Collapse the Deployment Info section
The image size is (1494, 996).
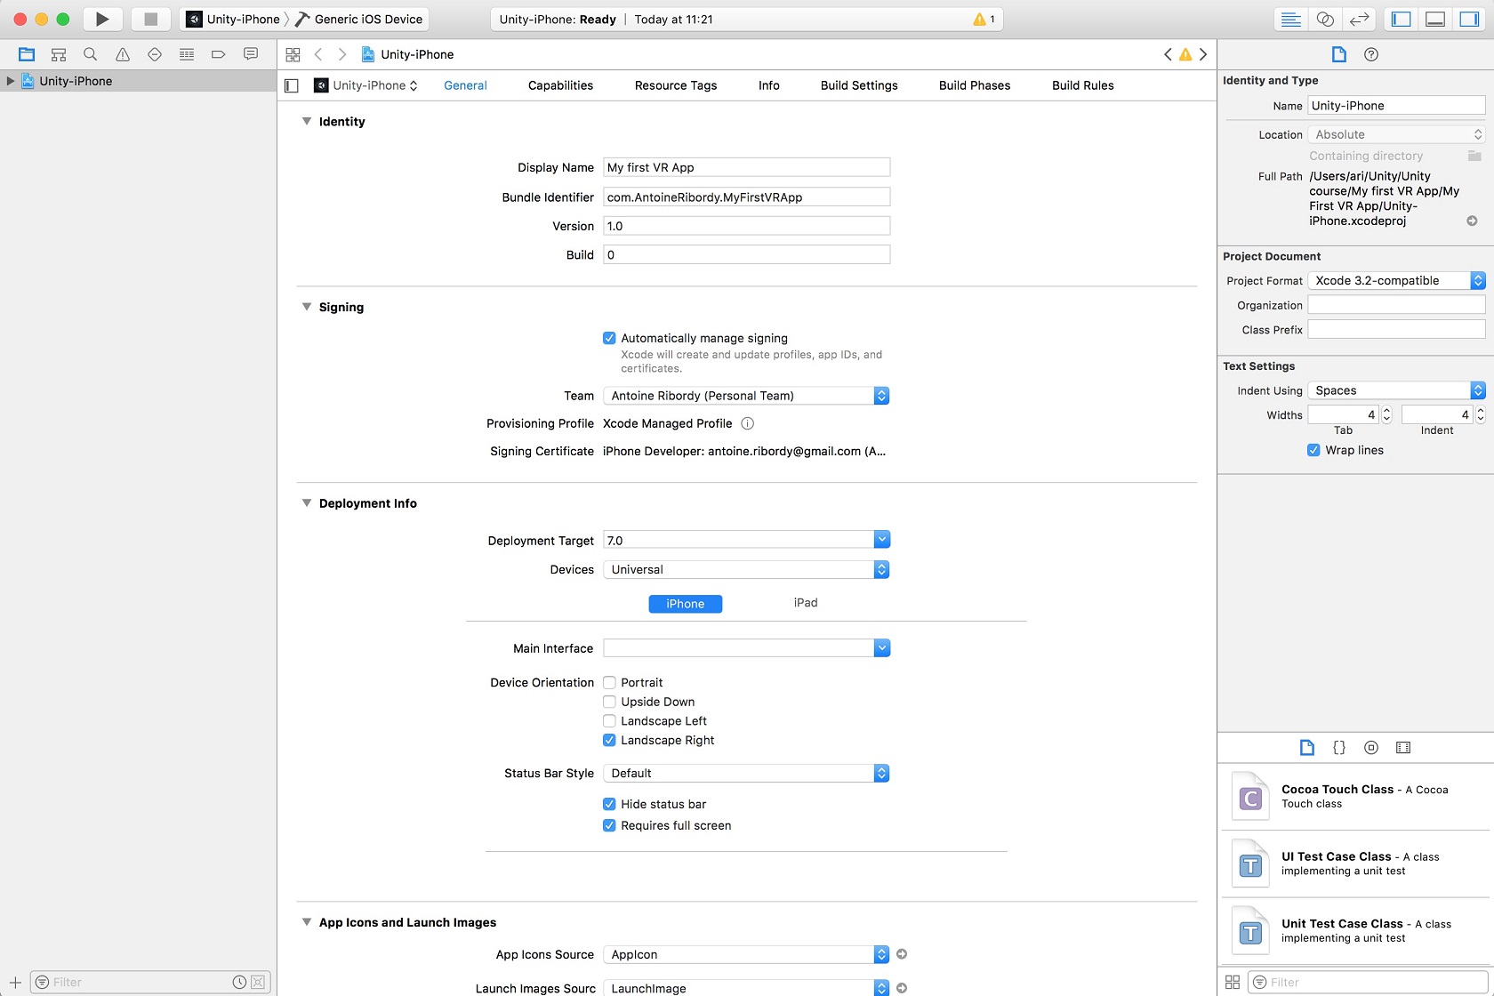coord(307,502)
